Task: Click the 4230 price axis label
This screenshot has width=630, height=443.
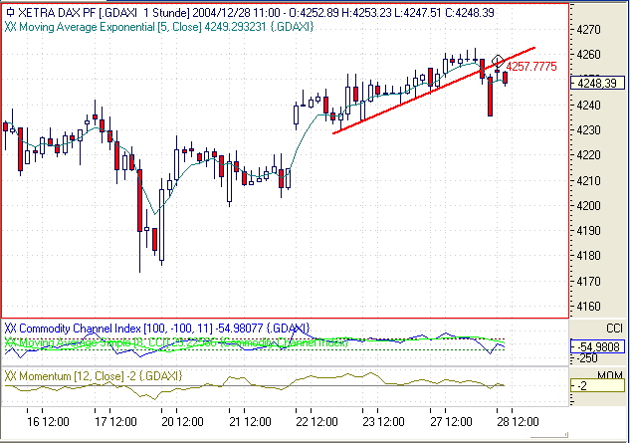Action: pyautogui.click(x=588, y=130)
